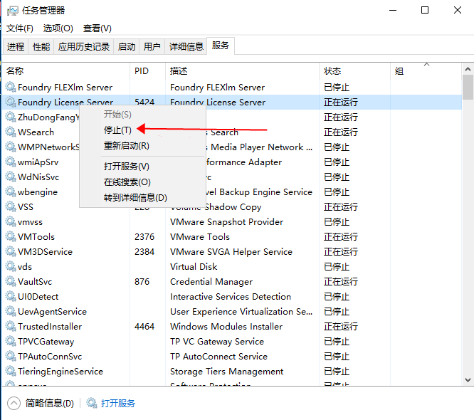Click gear icon beside VaultSvc service
The width and height of the screenshot is (474, 420).
(x=11, y=281)
